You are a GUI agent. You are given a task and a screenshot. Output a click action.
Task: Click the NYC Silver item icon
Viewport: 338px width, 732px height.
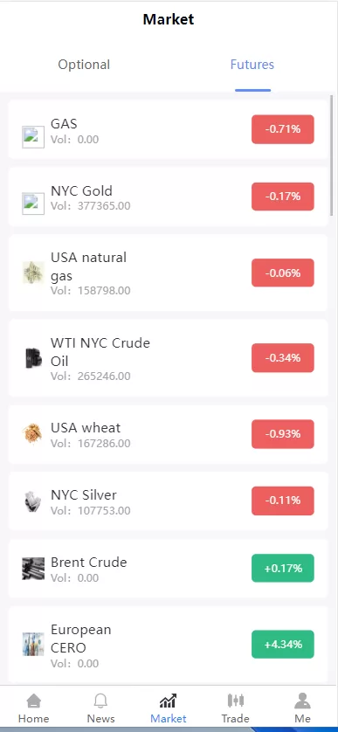pyautogui.click(x=33, y=501)
